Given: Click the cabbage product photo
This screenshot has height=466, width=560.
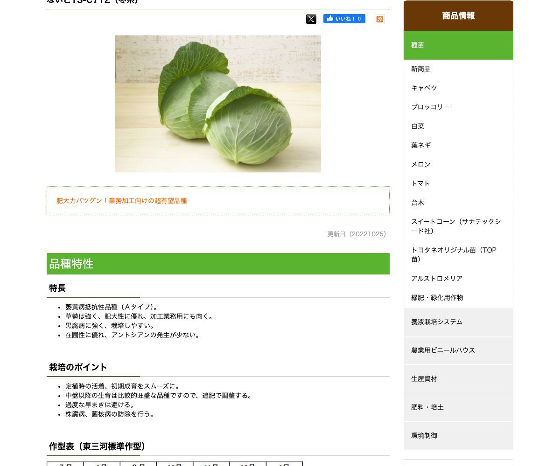Looking at the screenshot, I should [218, 104].
